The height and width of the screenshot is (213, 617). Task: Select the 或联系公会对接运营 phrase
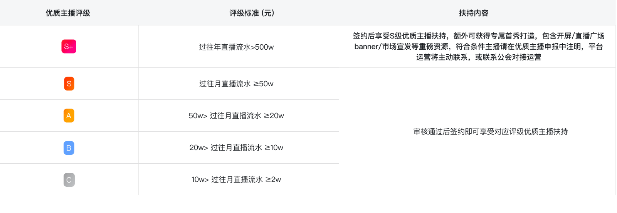(x=508, y=57)
